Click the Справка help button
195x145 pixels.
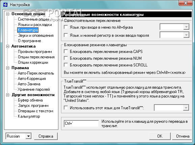tap(46, 136)
